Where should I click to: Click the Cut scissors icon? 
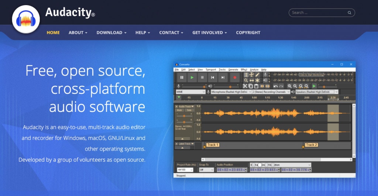click(245, 86)
